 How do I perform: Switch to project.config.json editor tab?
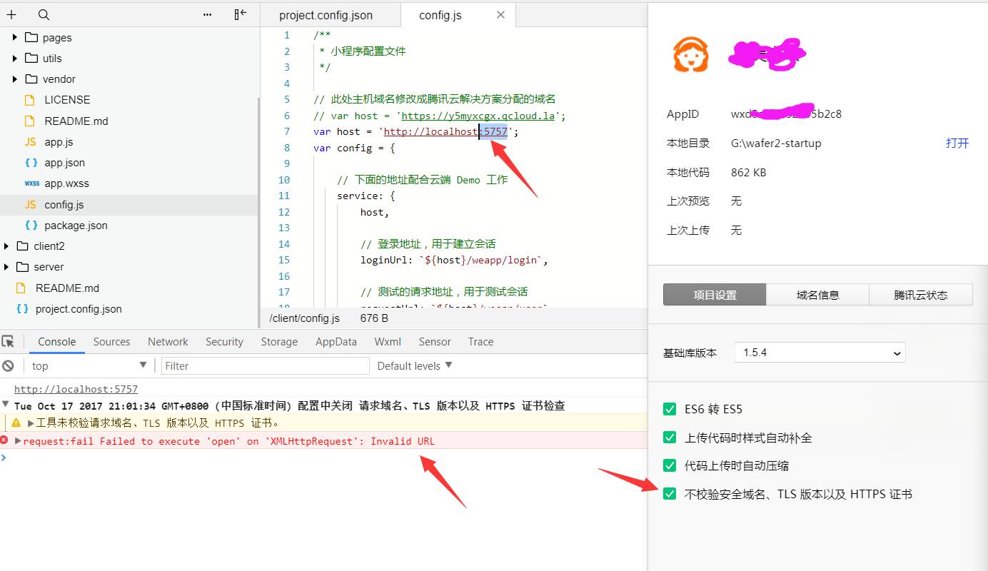[326, 15]
